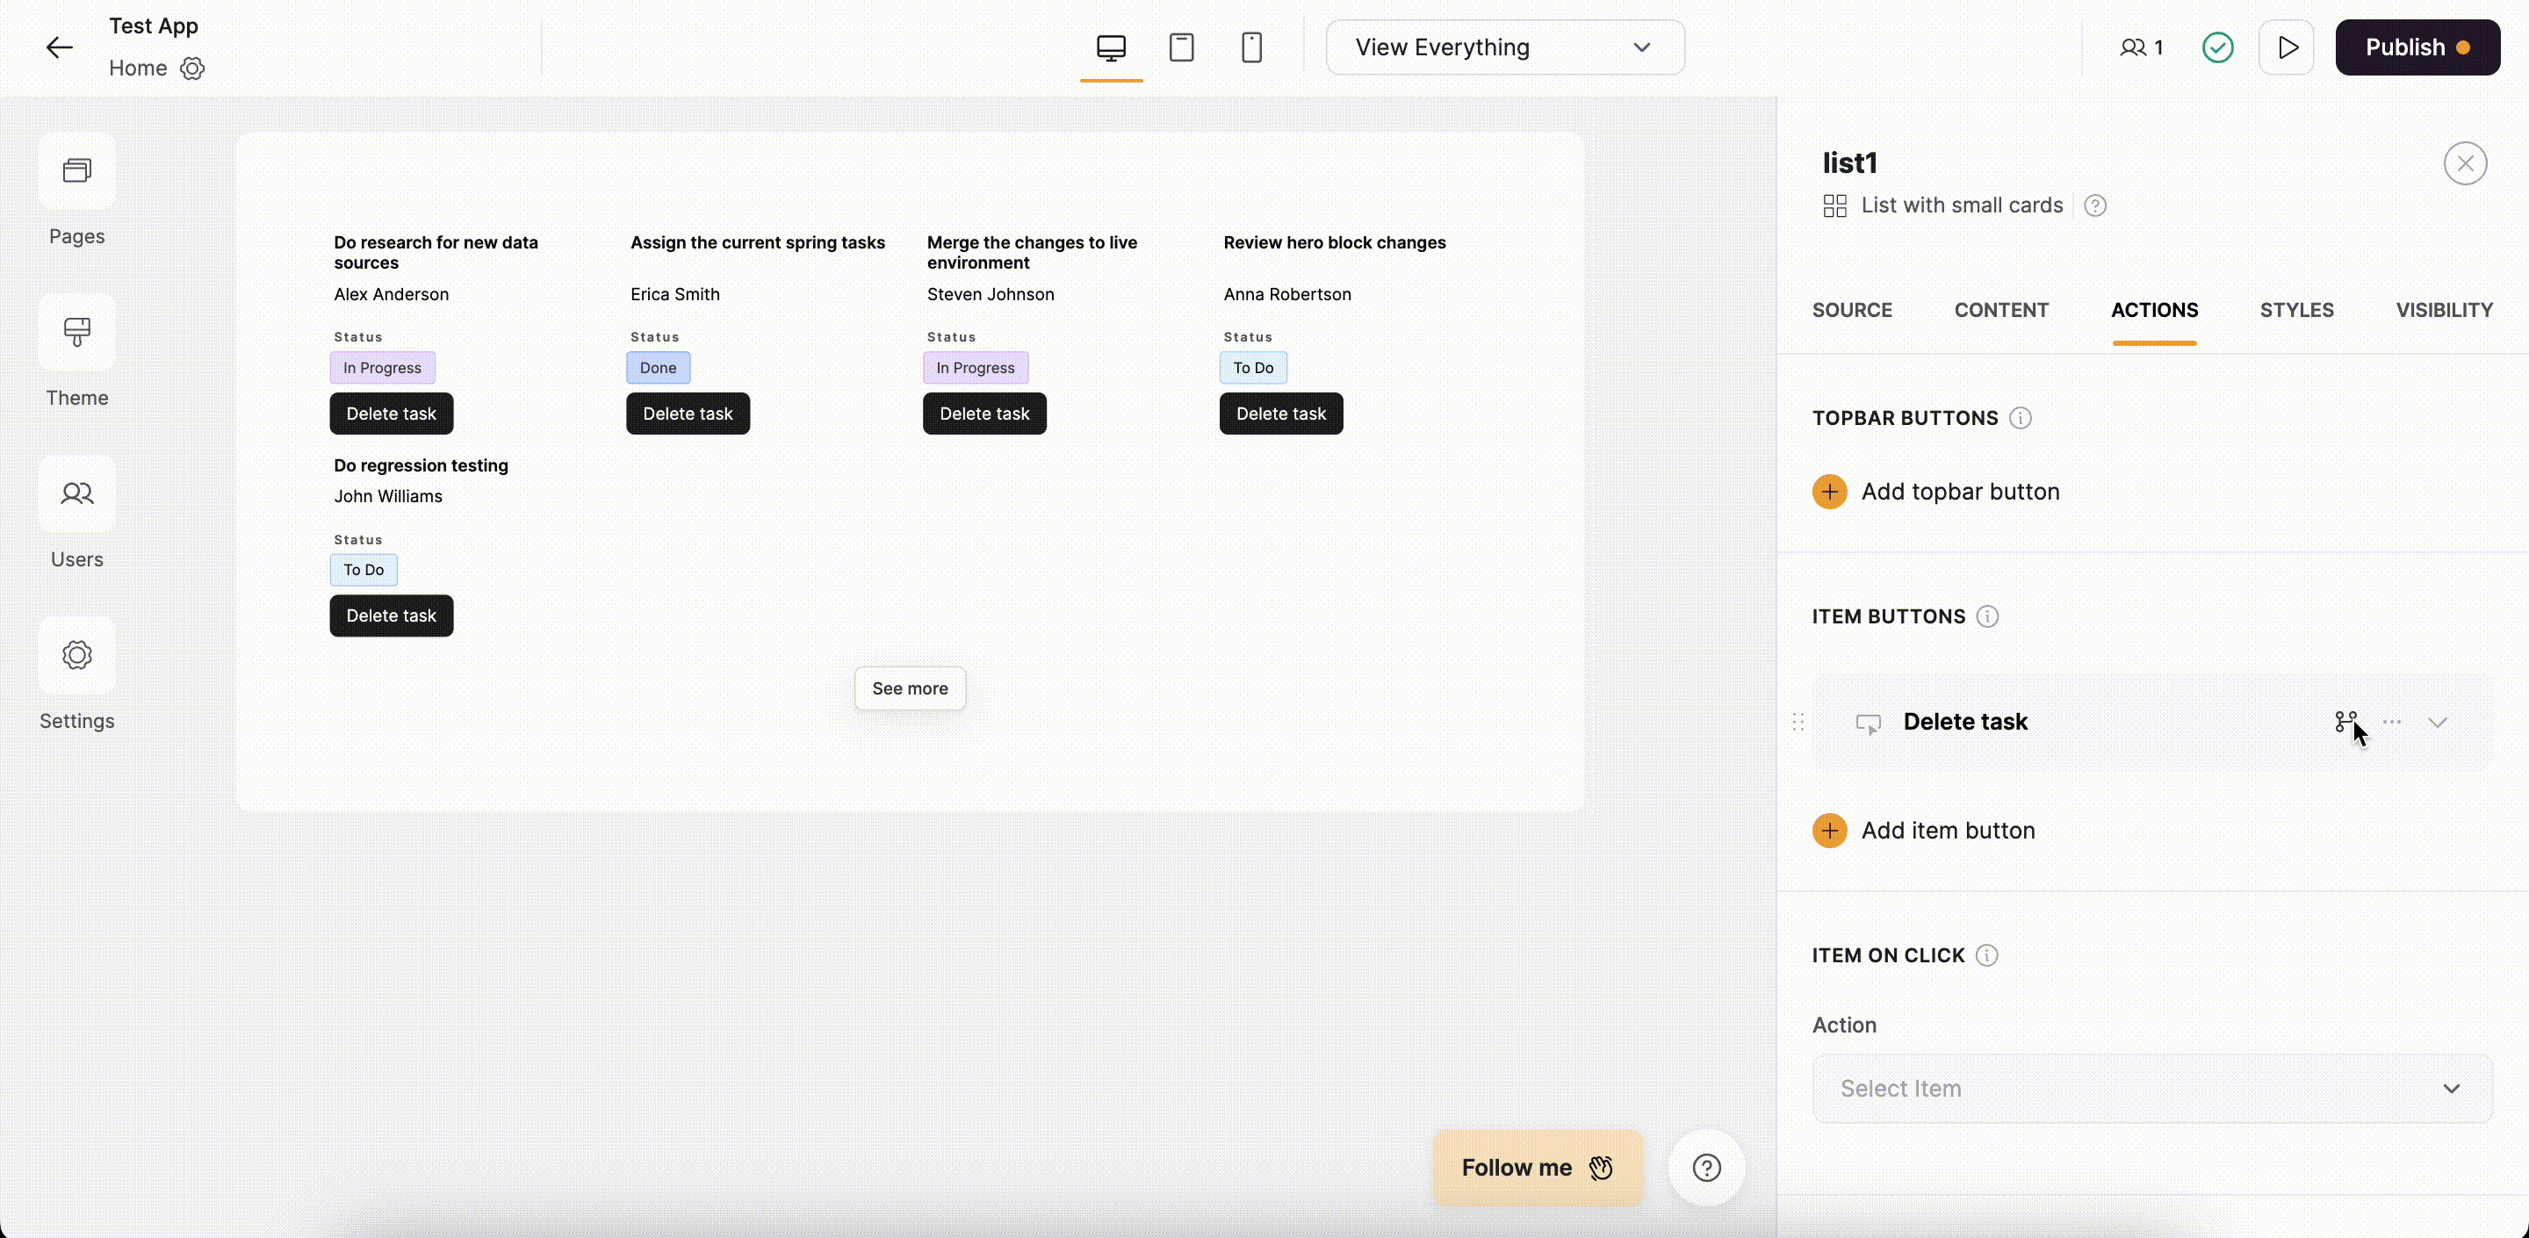Image resolution: width=2529 pixels, height=1238 pixels.
Task: Open the three-dot menu on Delete task
Action: point(2393,722)
